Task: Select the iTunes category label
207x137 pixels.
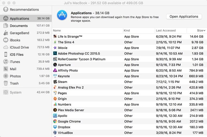Action: click(15, 62)
